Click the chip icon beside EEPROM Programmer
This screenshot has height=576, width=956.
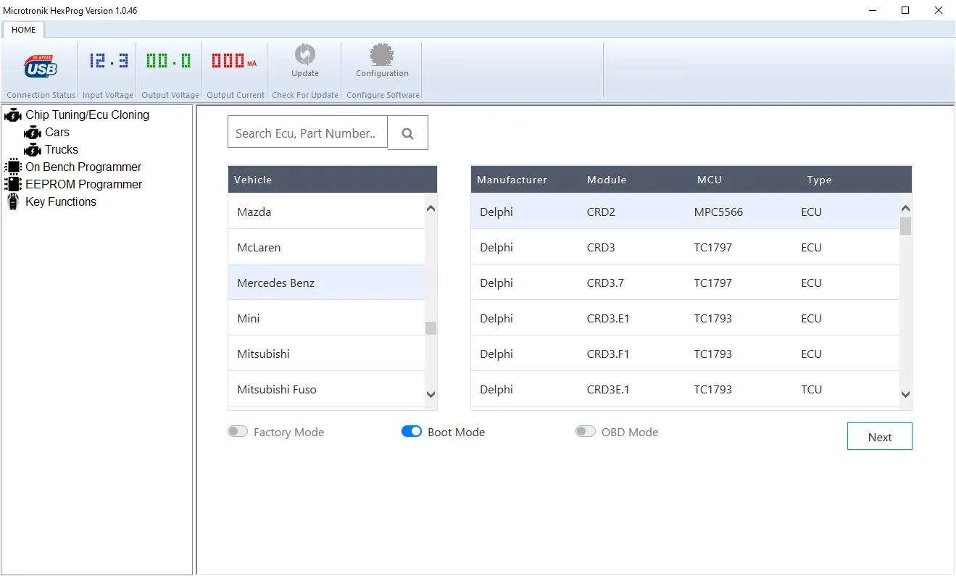[x=13, y=184]
